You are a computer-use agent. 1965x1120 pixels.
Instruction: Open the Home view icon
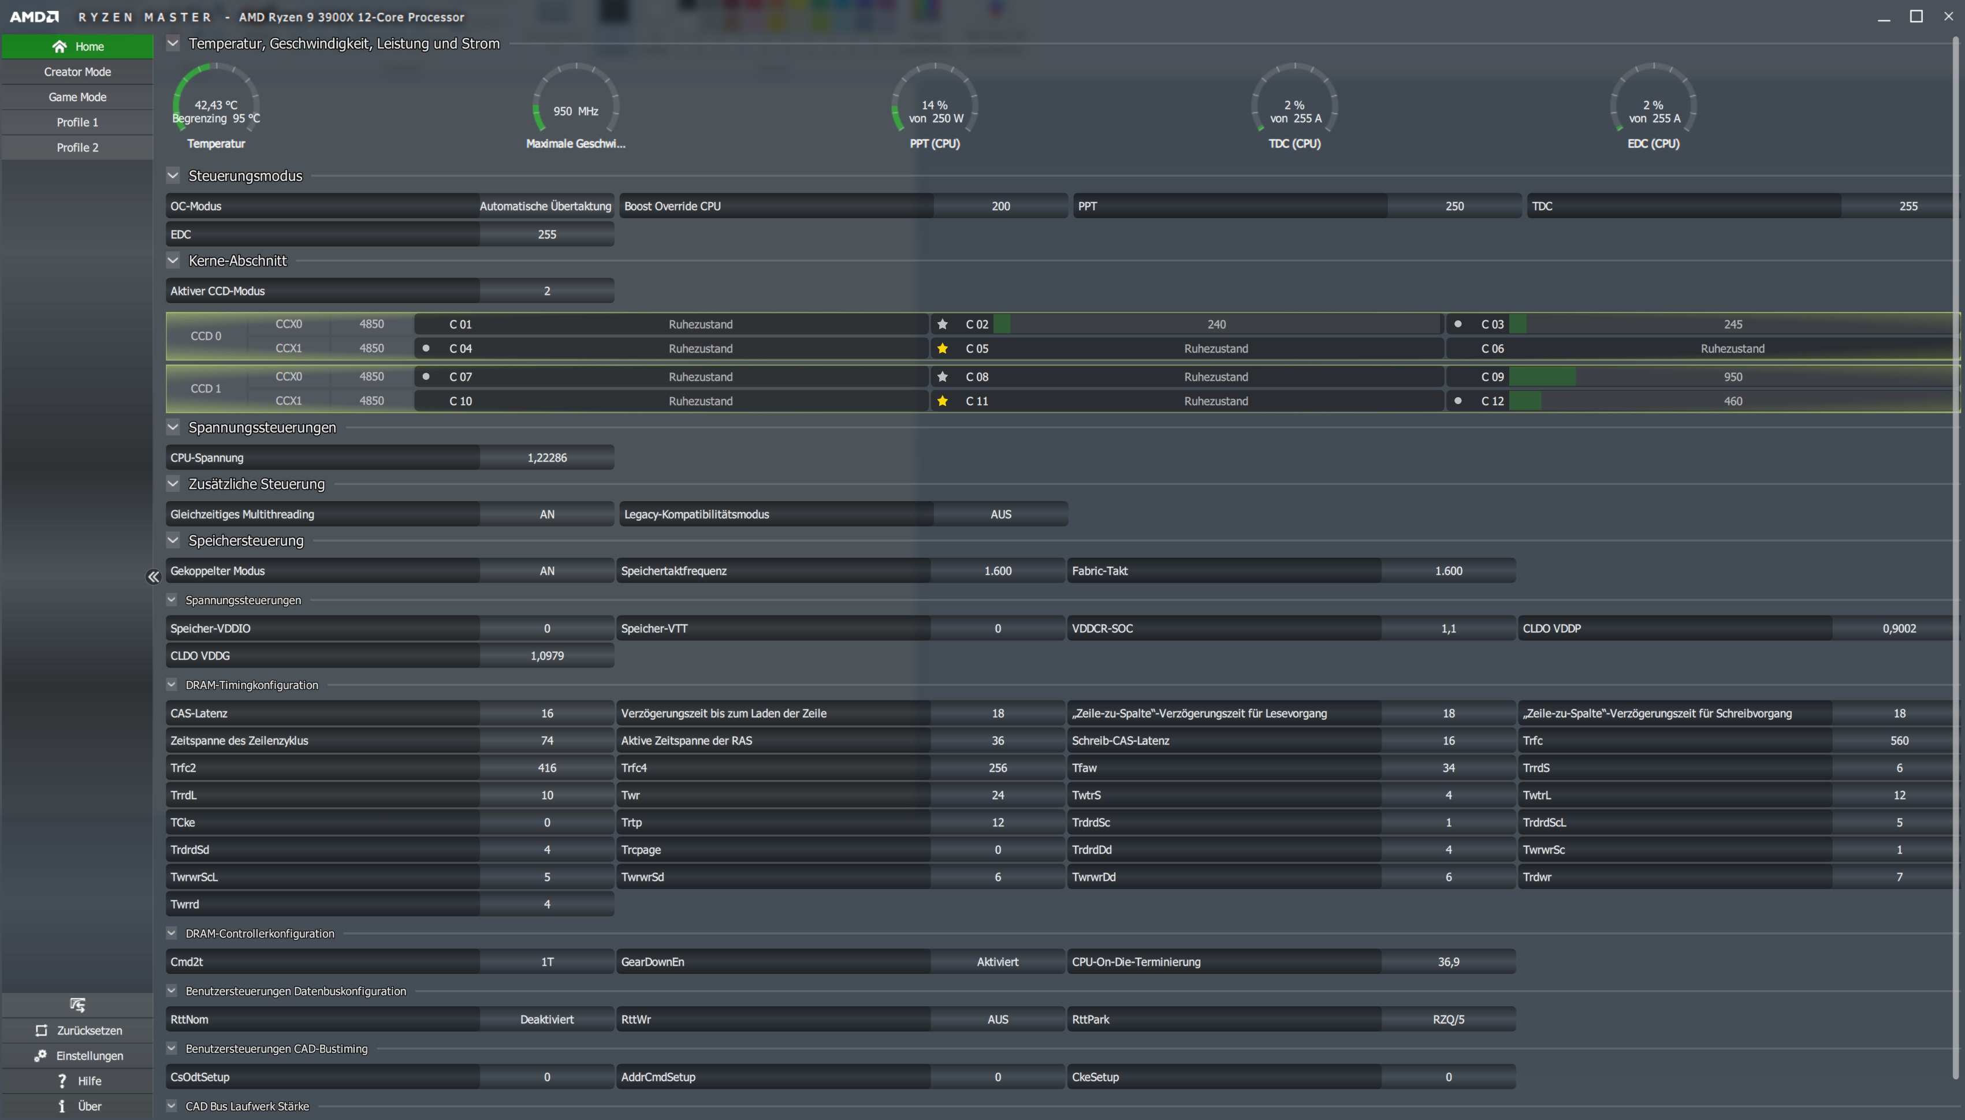(x=59, y=47)
